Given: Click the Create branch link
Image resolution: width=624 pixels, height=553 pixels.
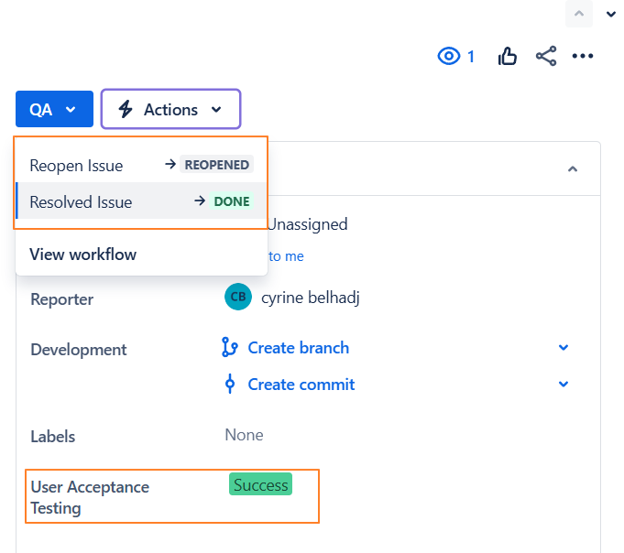Looking at the screenshot, I should 298,348.
